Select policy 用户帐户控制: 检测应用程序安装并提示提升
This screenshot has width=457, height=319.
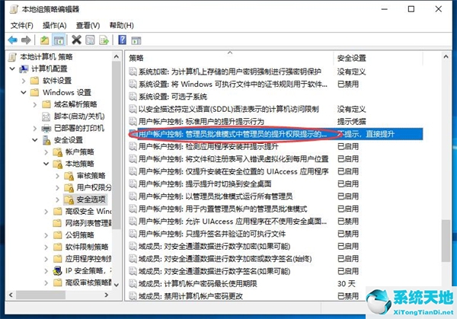pos(208,146)
